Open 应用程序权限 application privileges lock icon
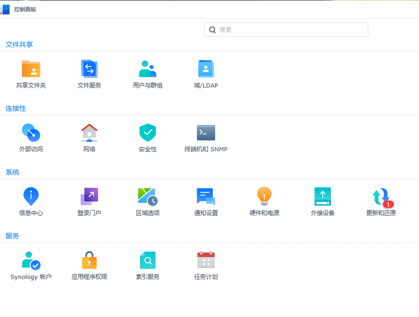Screen dimensions: 419x317 point(89,260)
